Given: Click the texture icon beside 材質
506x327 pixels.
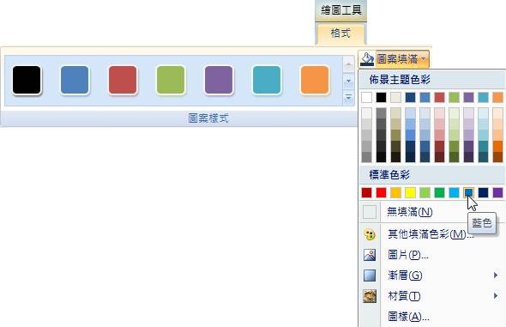Looking at the screenshot, I should tap(370, 296).
